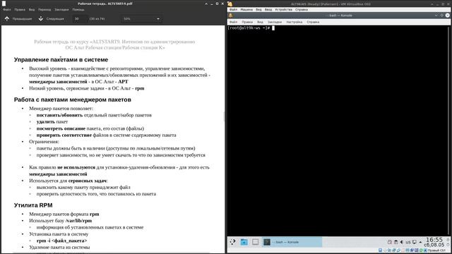Open VirtualBox Вид menu

coord(259,9)
